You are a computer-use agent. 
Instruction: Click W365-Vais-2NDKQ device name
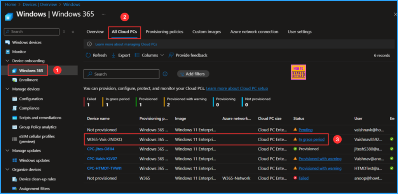point(105,139)
